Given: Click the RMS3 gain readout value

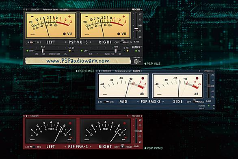Looking at the screenshot, I should (208, 101).
